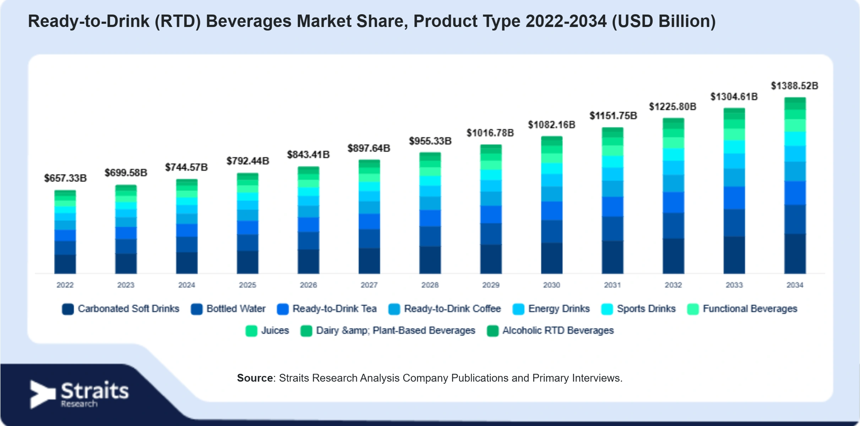Click the $1304.61B value label
Image resolution: width=860 pixels, height=426 pixels.
pos(734,97)
